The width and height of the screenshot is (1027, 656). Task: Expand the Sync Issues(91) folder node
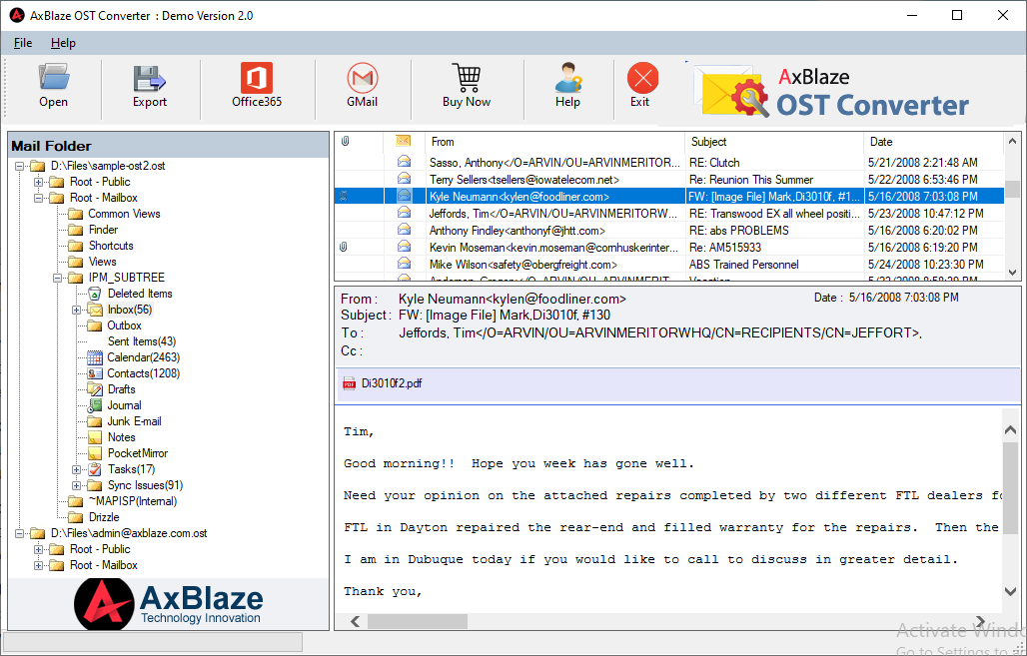coord(77,486)
